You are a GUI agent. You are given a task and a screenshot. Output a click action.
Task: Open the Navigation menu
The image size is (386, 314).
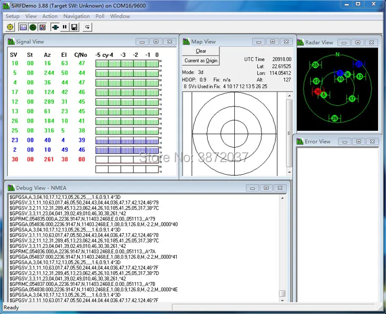77,16
